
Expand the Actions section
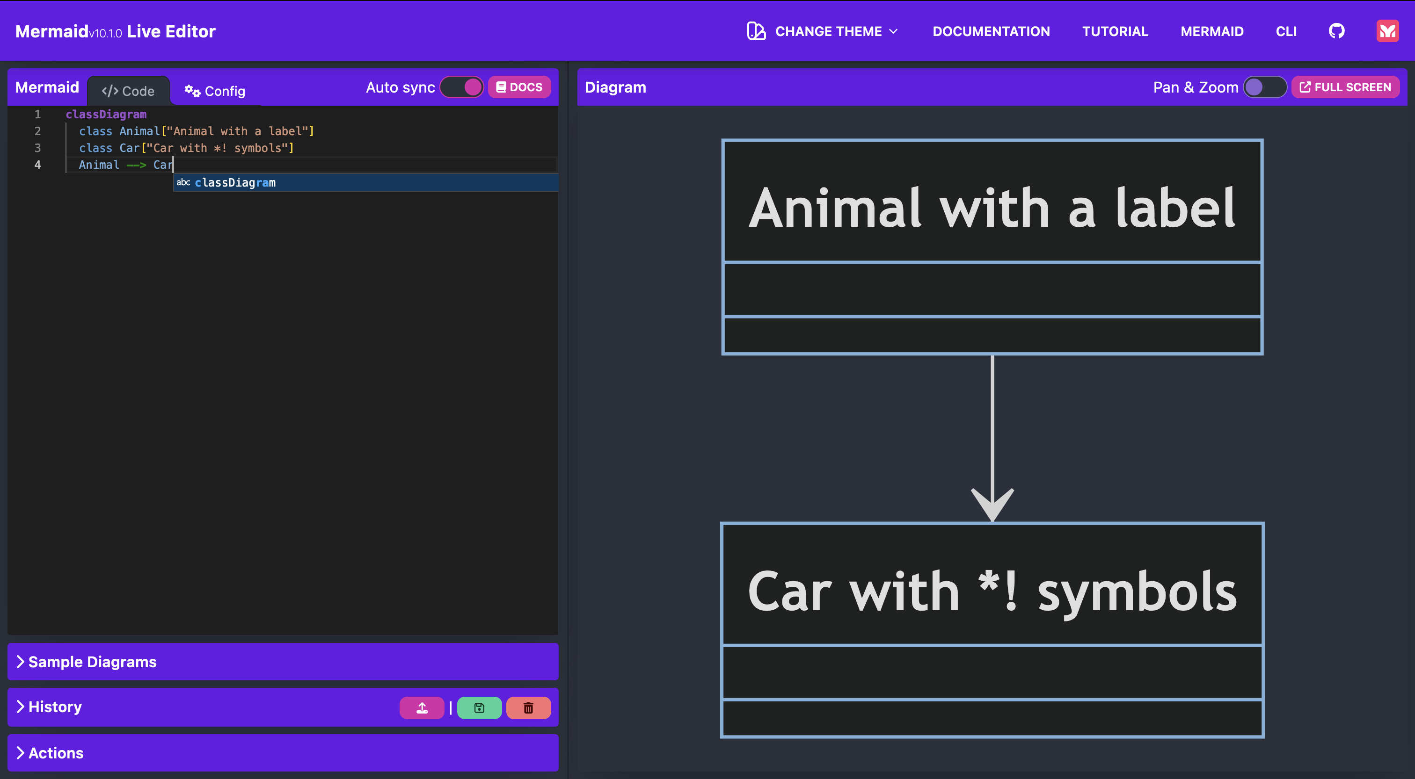[x=56, y=753]
